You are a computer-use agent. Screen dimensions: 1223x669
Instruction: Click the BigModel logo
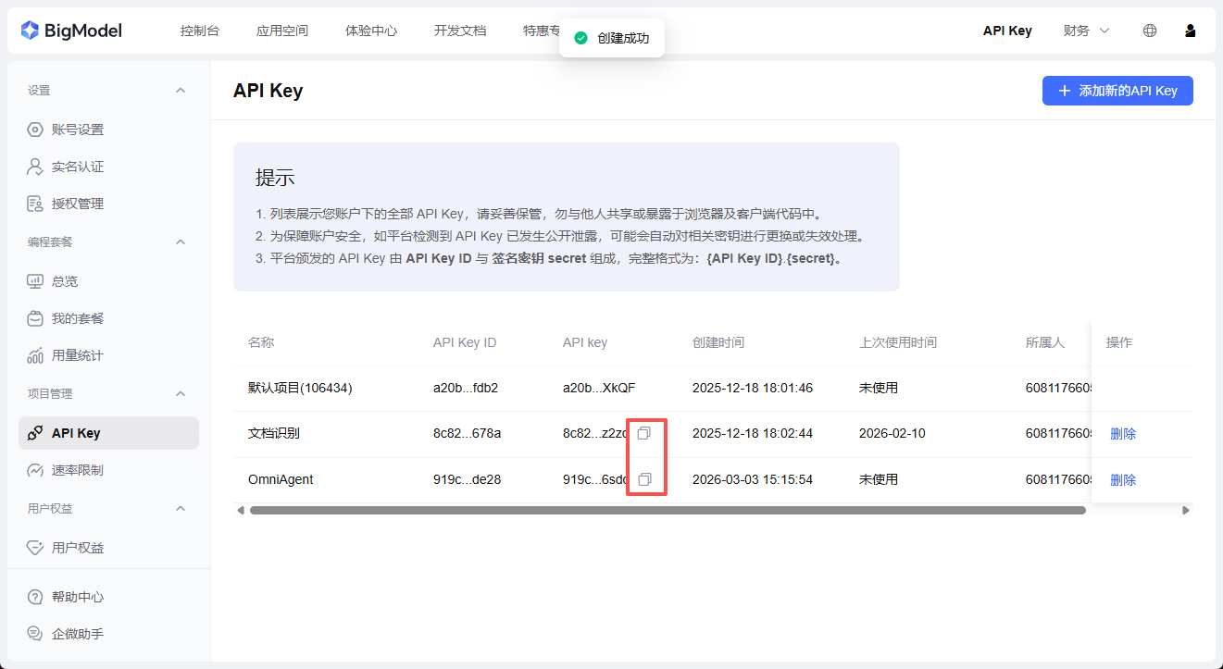(x=71, y=31)
